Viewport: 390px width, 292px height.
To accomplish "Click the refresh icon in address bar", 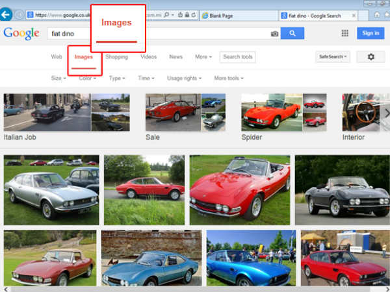I will (194, 15).
